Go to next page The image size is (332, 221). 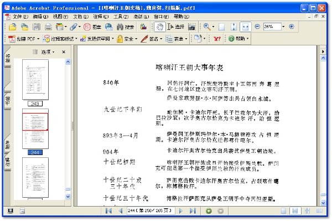(x=180, y=210)
